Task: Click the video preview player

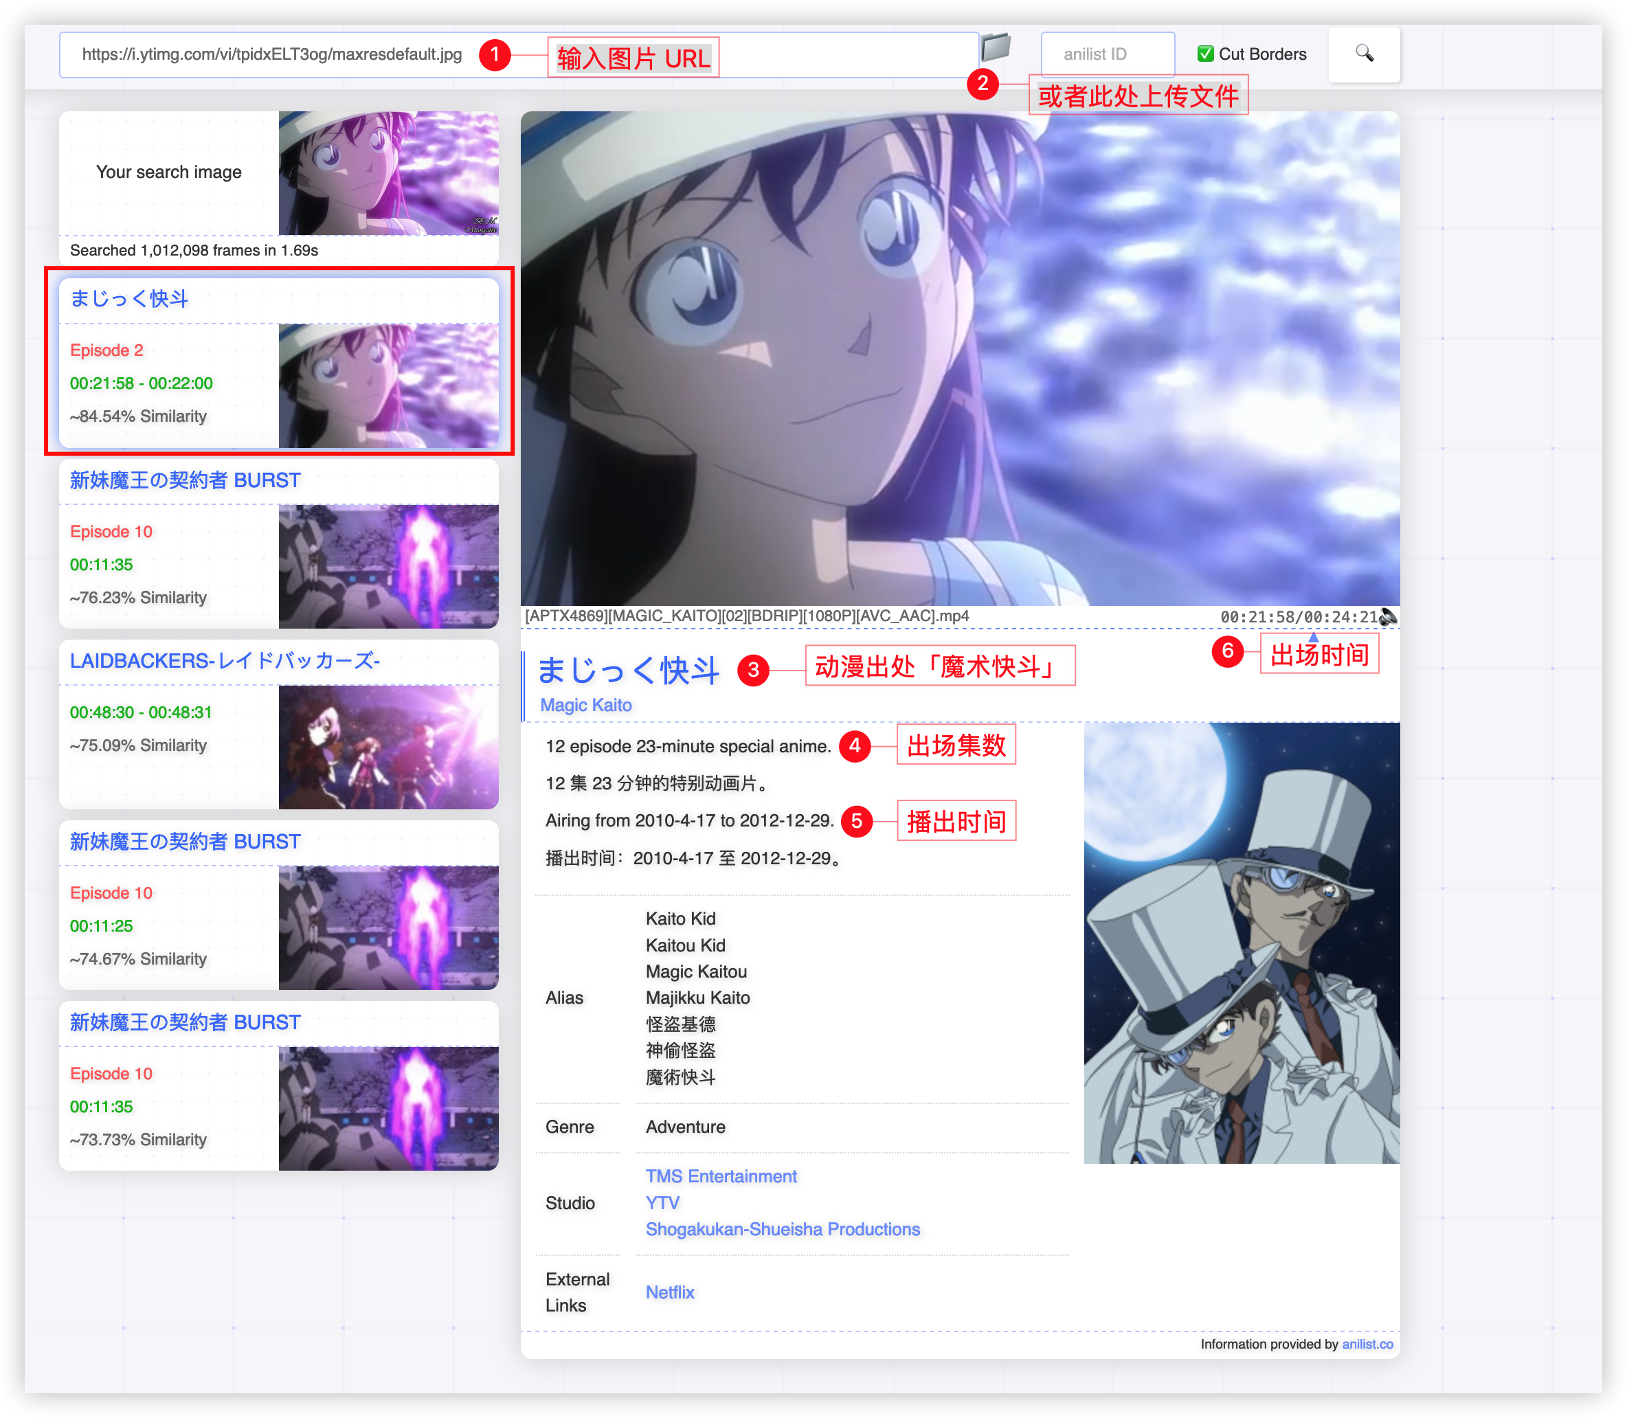Action: tap(959, 358)
